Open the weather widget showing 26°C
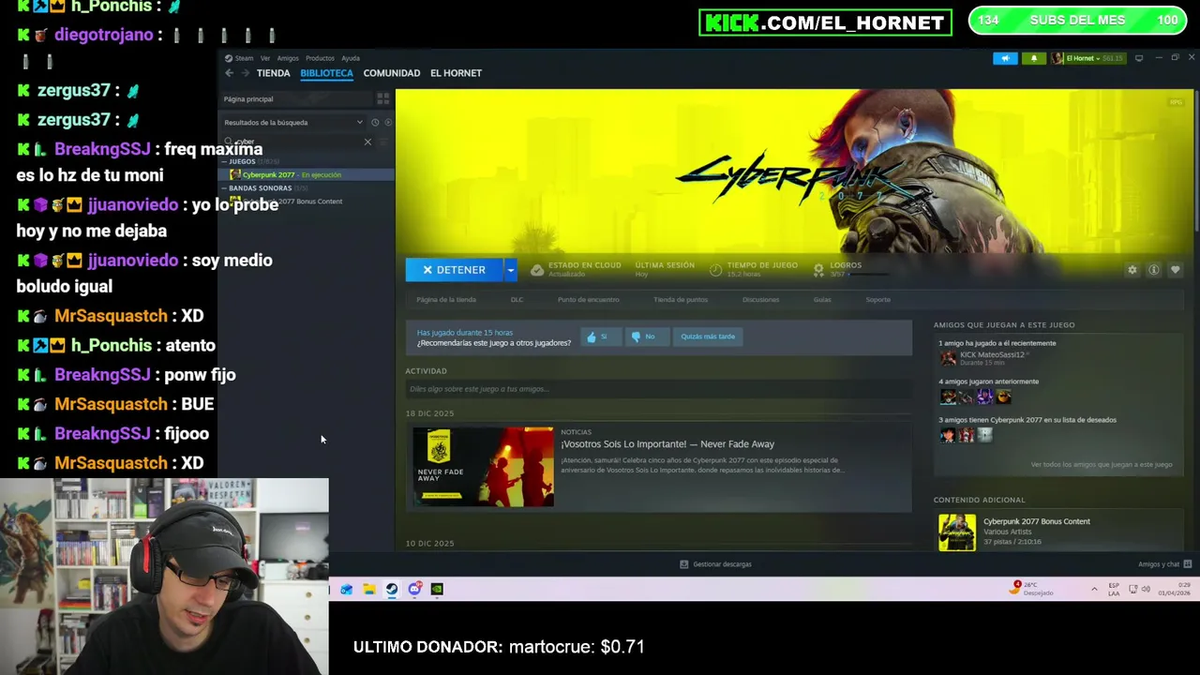Image resolution: width=1200 pixels, height=675 pixels. click(x=1032, y=589)
